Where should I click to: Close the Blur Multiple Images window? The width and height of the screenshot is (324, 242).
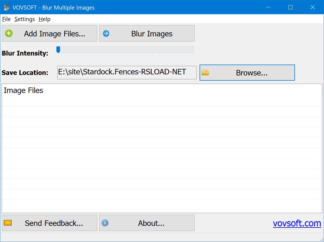tap(312, 7)
